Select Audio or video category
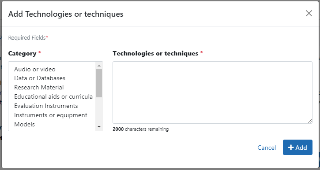 [x=52, y=69]
